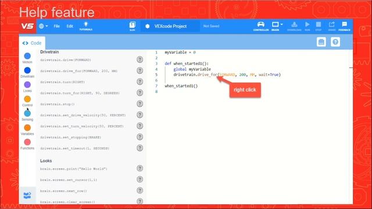Viewport: 372px width, 209px height.
Task: Click the toolbox toggle icon at sidebar bottom
Action: click(27, 195)
